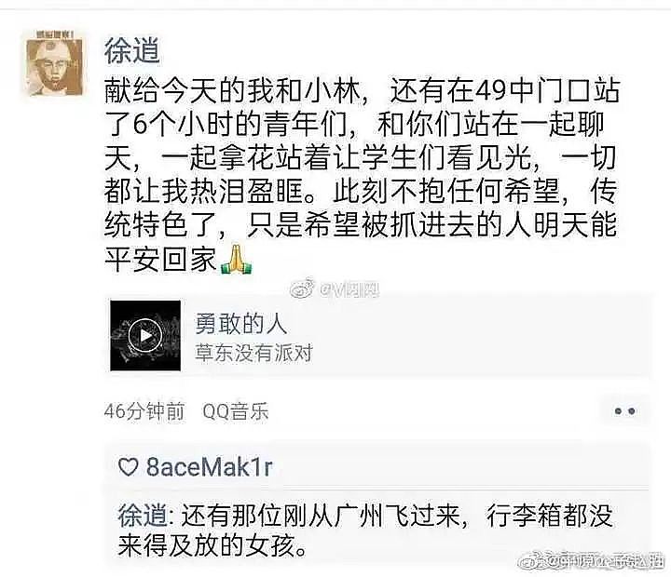671x577 pixels.
Task: Play the song 勇敢的人
Action: [x=145, y=336]
